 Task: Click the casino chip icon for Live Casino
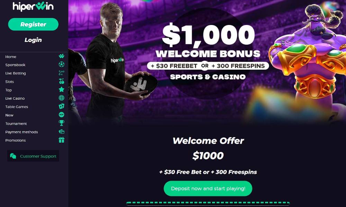(62, 98)
